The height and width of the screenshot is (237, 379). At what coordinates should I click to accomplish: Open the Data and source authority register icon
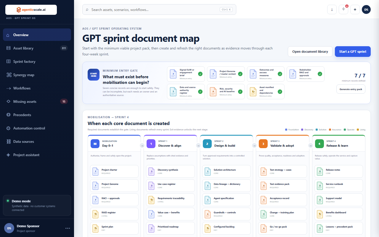coord(173,92)
